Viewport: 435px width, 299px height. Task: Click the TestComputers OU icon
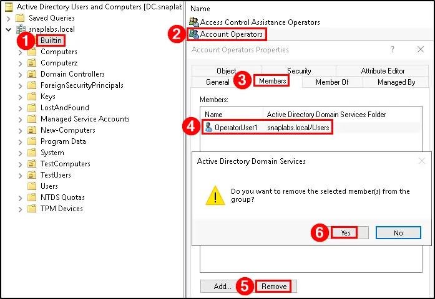(x=32, y=164)
